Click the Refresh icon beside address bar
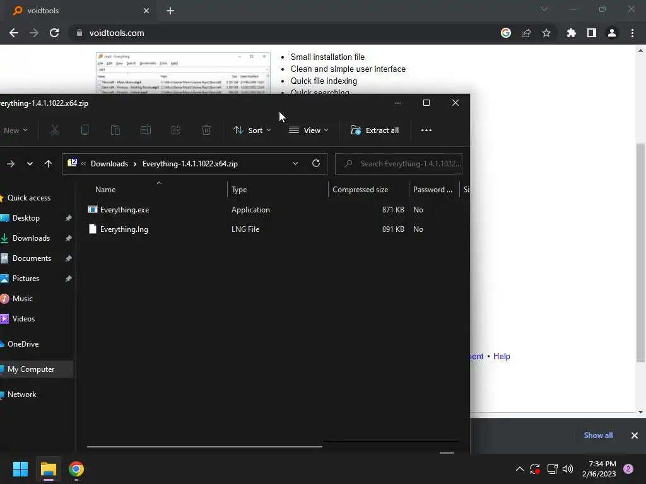This screenshot has height=484, width=646. click(316, 163)
